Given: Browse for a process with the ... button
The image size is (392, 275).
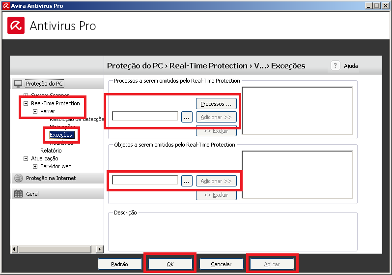Looking at the screenshot, I should [x=187, y=117].
